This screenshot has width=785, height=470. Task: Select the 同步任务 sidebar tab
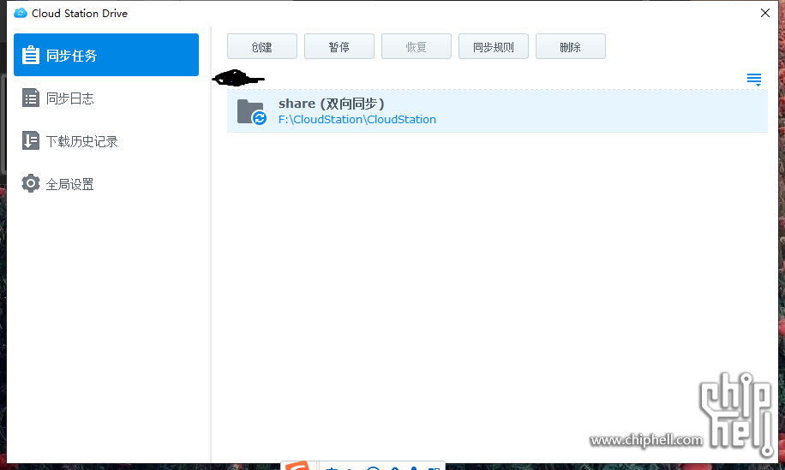[106, 55]
